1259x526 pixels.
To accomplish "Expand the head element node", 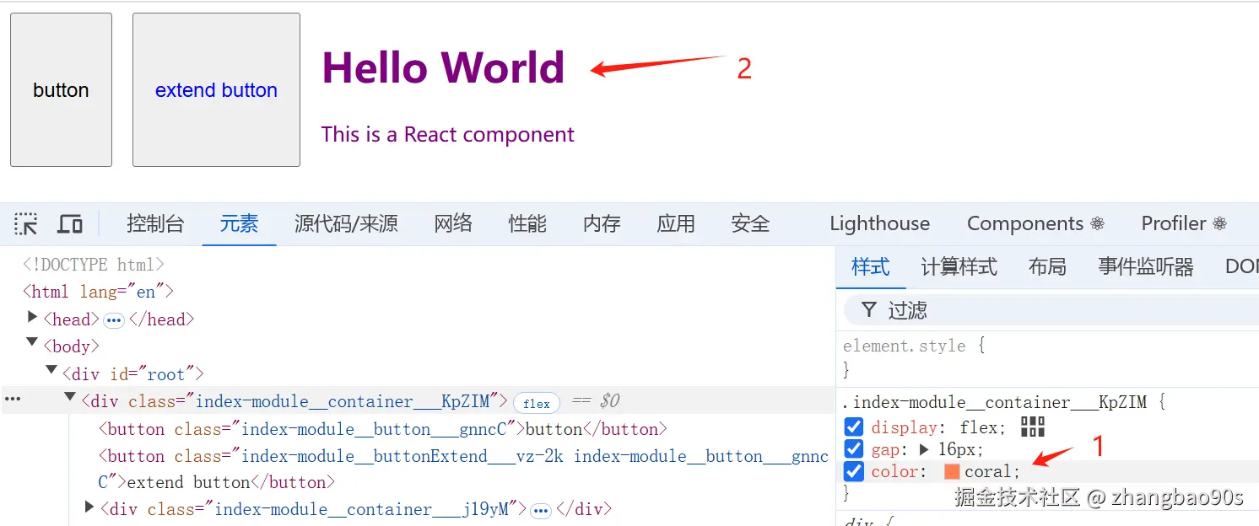I will coord(33,318).
